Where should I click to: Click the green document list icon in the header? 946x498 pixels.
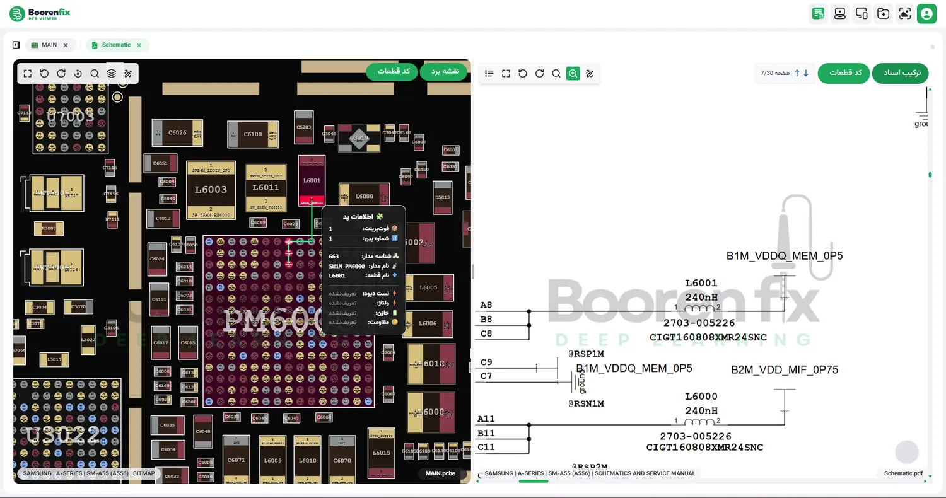(819, 14)
